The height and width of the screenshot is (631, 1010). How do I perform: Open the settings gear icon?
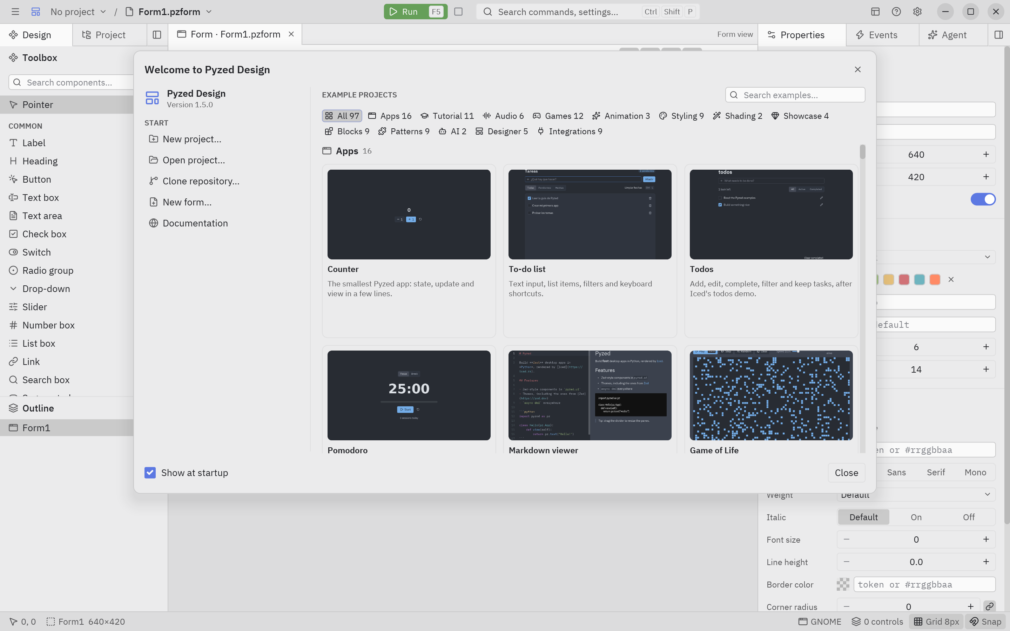coord(917,12)
